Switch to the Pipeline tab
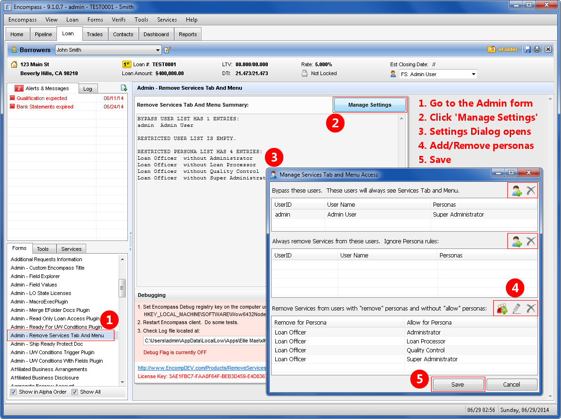This screenshot has width=561, height=419. coord(43,34)
